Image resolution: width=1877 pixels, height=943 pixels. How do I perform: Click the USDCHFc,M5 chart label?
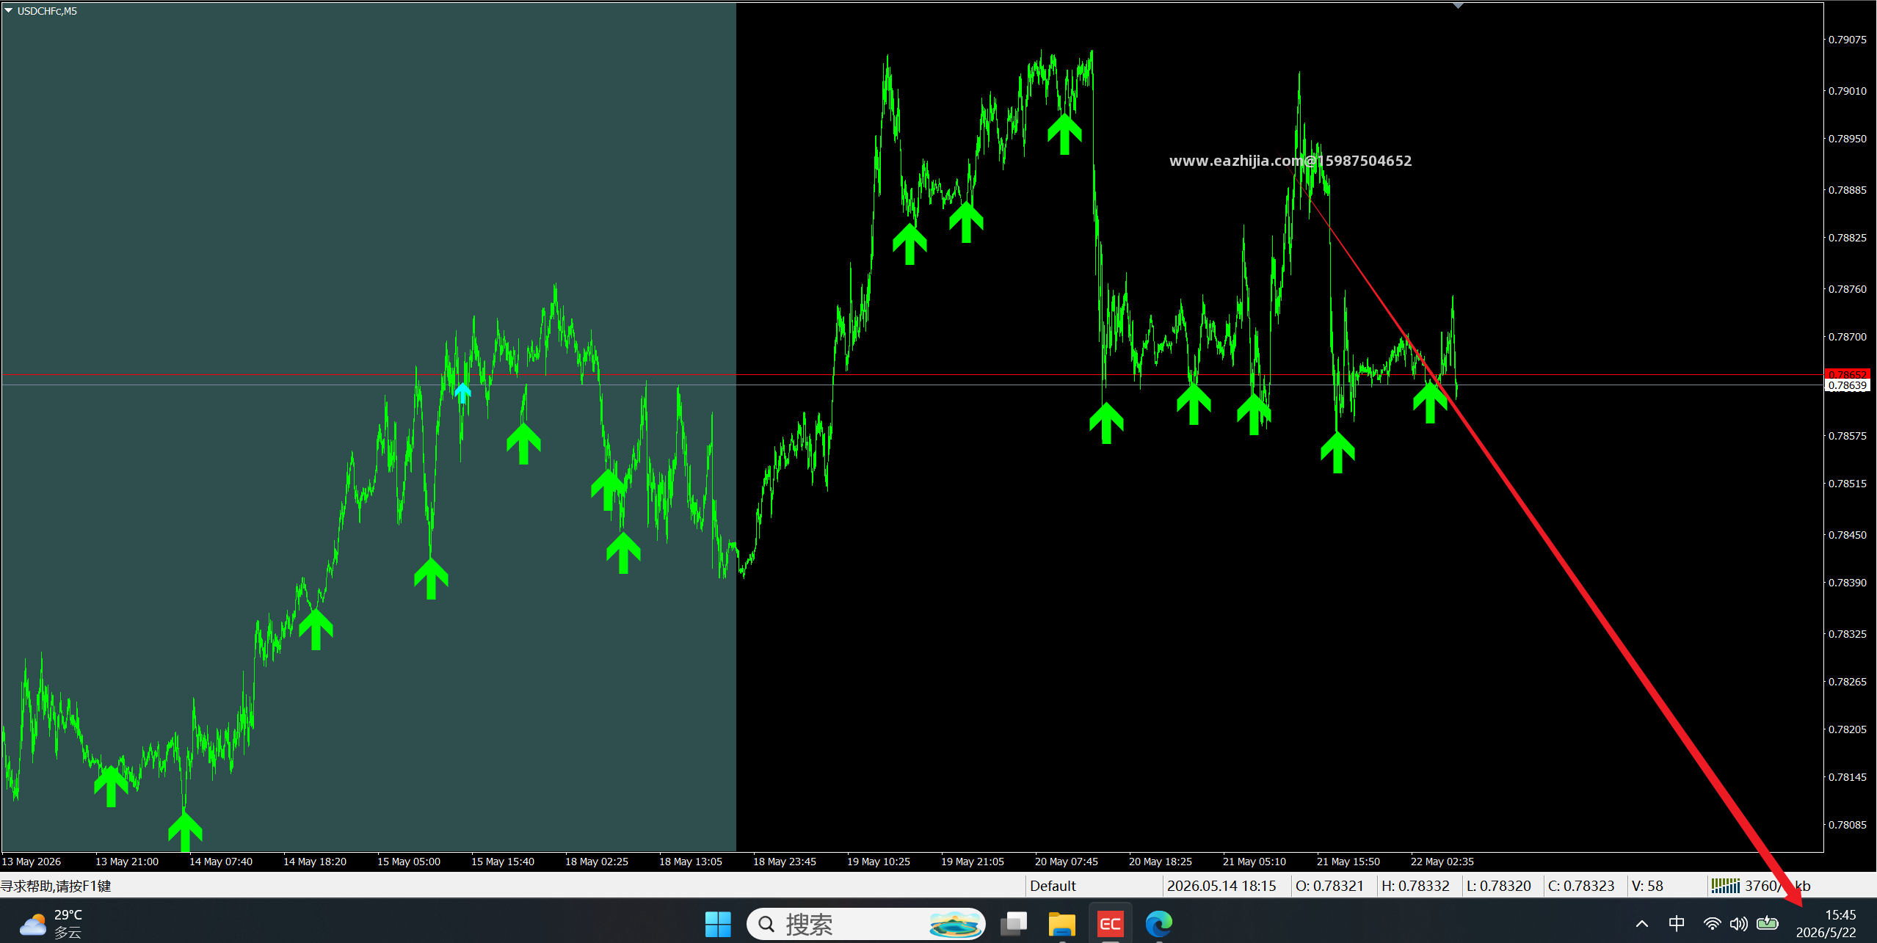pyautogui.click(x=47, y=11)
